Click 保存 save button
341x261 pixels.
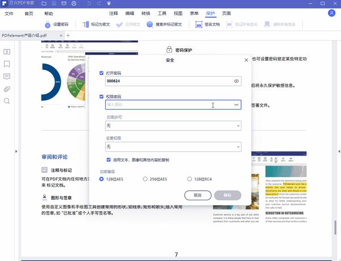(x=227, y=195)
